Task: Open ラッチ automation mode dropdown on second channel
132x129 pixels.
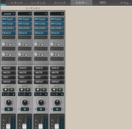Action: 25,94
